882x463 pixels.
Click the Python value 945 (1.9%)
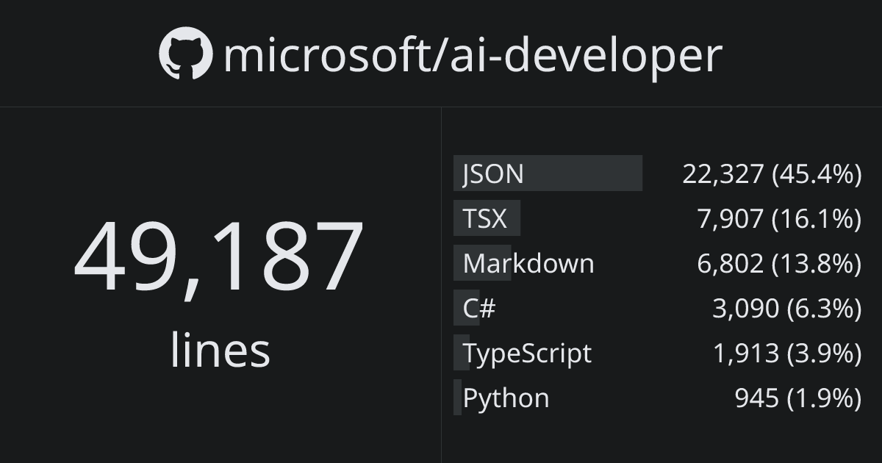pyautogui.click(x=797, y=398)
